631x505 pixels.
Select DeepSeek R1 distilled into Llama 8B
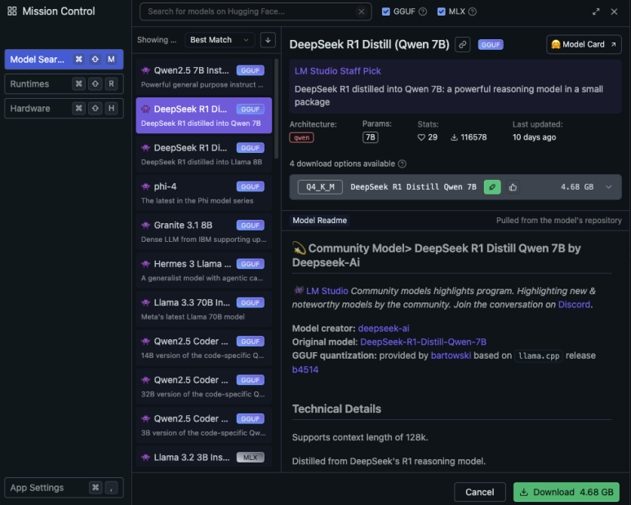pyautogui.click(x=203, y=154)
